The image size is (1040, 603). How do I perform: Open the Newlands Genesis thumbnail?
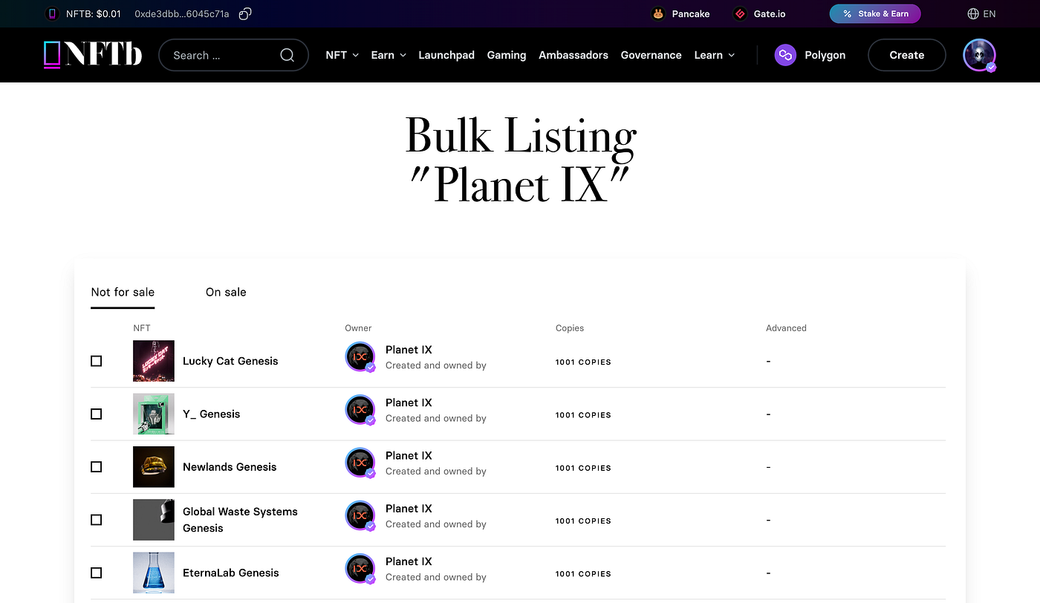[x=154, y=466]
